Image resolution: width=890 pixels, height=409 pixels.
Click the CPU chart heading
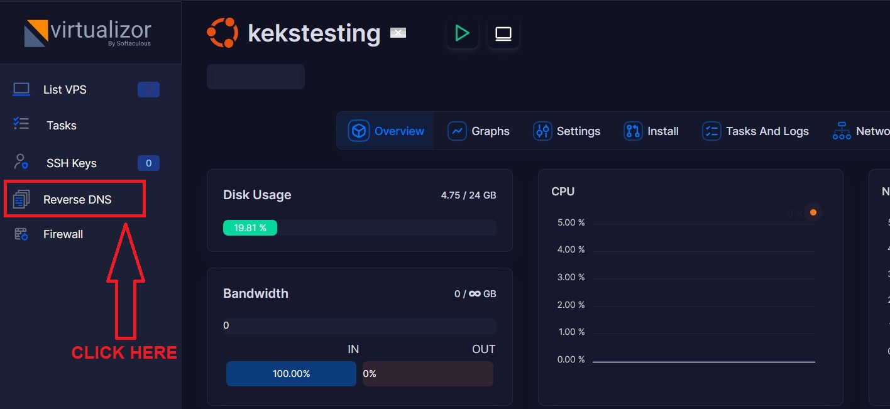pyautogui.click(x=563, y=192)
